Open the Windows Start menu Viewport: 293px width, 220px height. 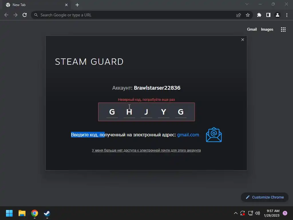point(9,213)
